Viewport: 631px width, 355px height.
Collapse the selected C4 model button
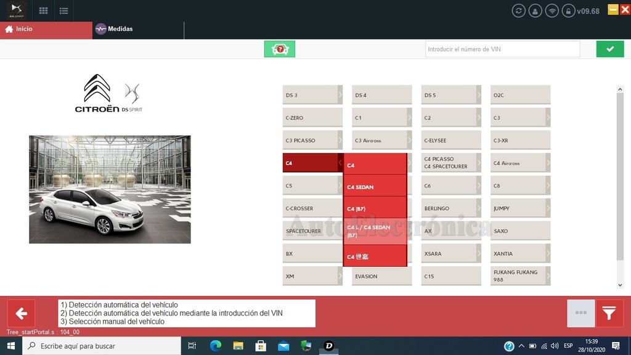pos(312,163)
